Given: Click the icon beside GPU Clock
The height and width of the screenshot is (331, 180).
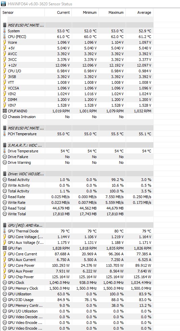Looking at the screenshot, I should 5,283.
